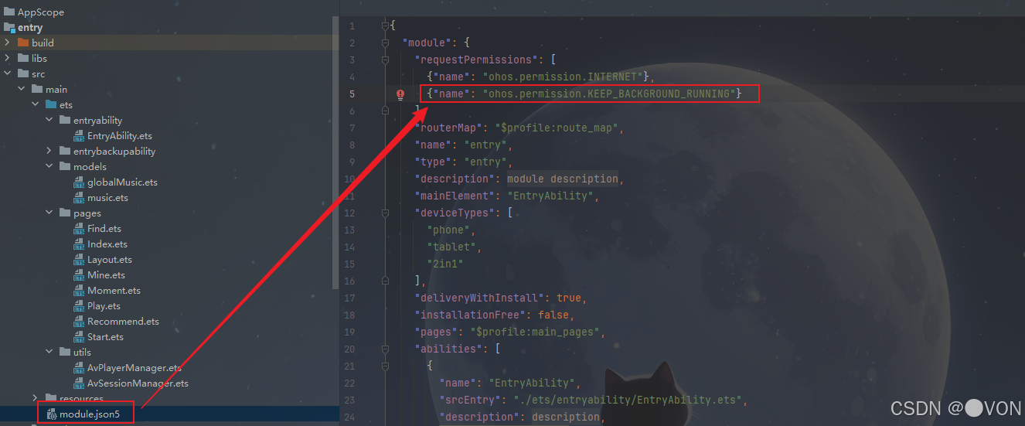Click the music.ets file icon
Screen dimensions: 1025x426
(x=79, y=198)
